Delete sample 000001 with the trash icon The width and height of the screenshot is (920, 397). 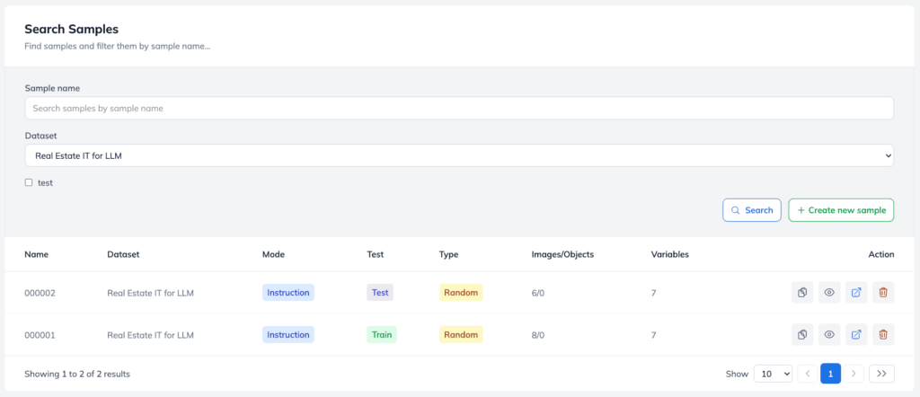883,334
